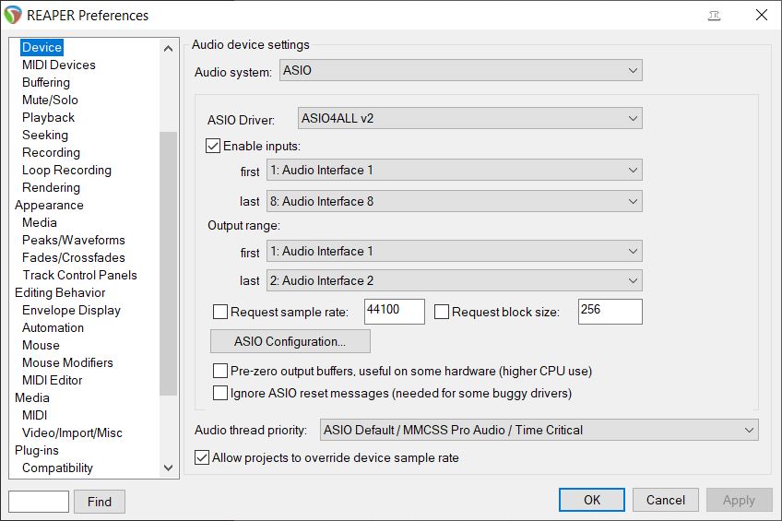782x521 pixels.
Task: Open Envelope Display preferences page
Action: pyautogui.click(x=71, y=310)
